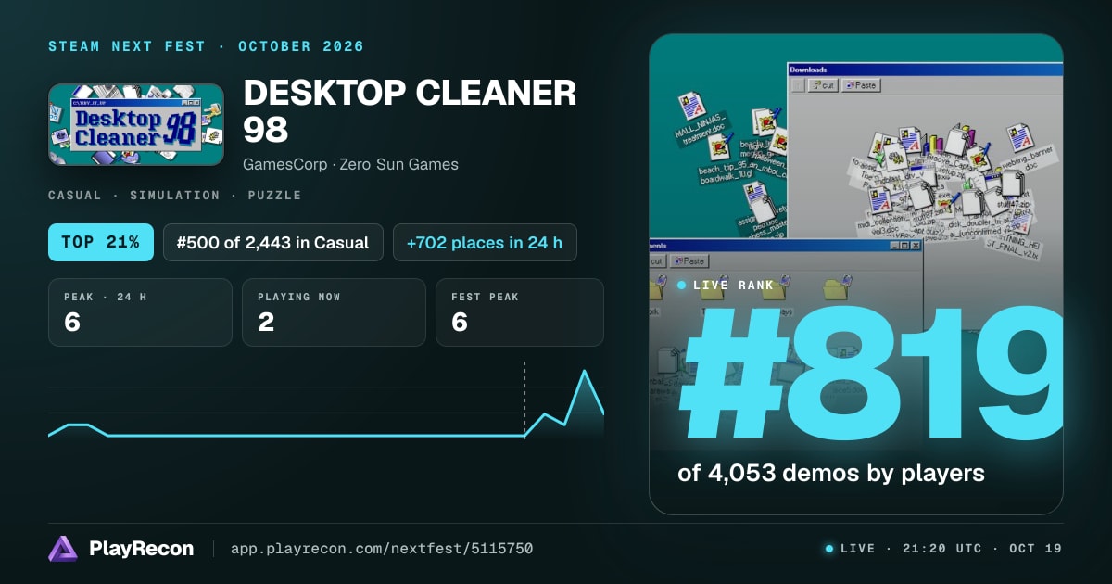Click the greyed-out button left of cut in Downloads
Screen dimensions: 1112x584
tap(798, 85)
